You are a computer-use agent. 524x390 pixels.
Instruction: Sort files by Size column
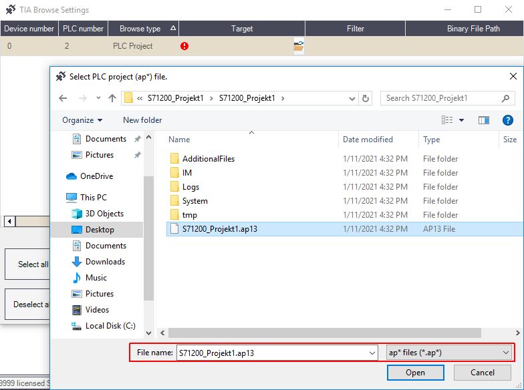click(509, 139)
